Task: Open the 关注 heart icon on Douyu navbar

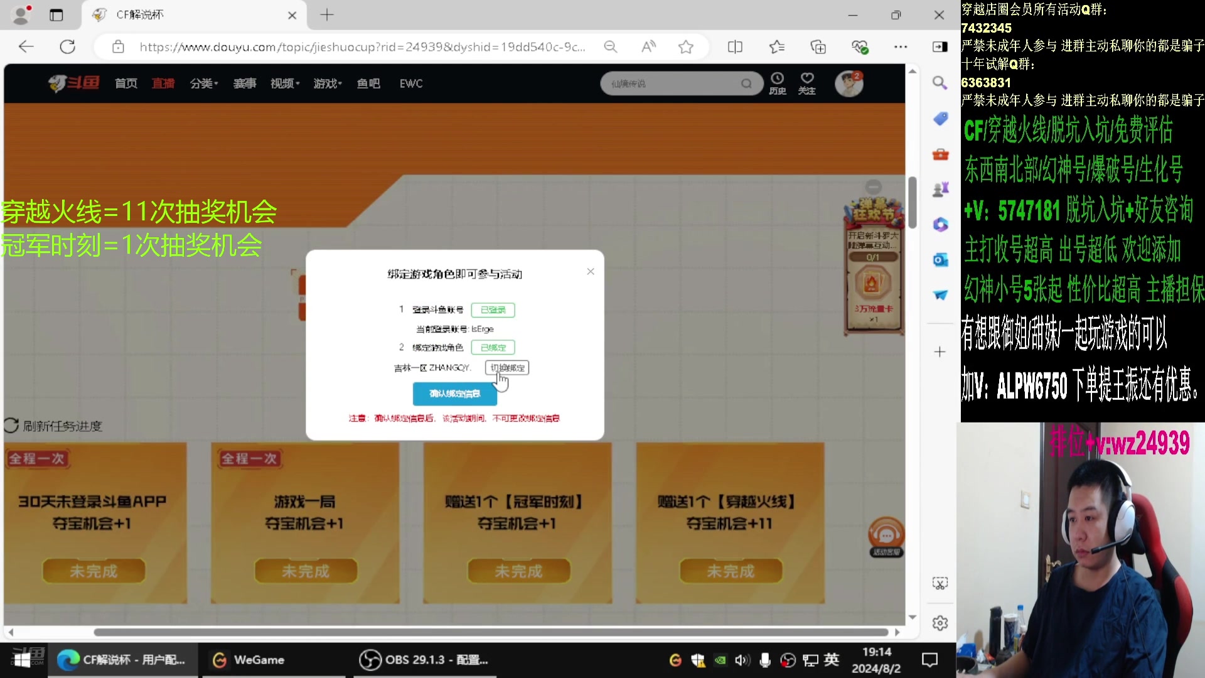Action: click(806, 83)
